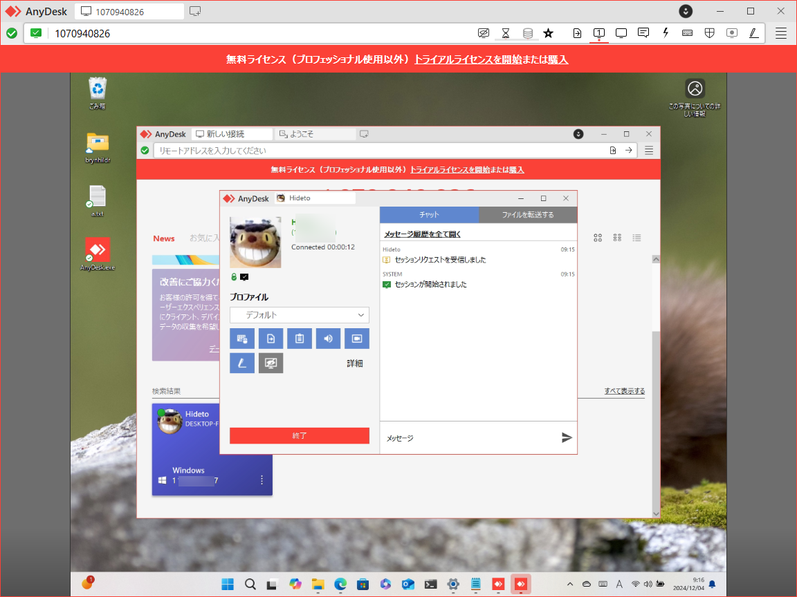Click the privacy mode crossed-monitor icon
Viewport: 797px width, 597px height.
pyautogui.click(x=484, y=33)
